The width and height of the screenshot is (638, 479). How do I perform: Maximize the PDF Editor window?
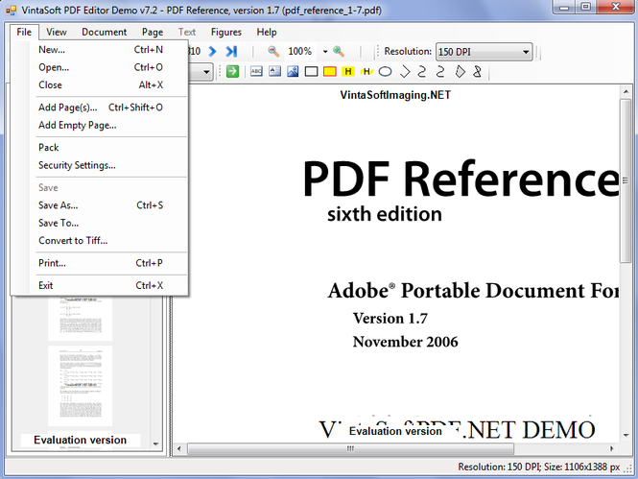click(x=585, y=7)
